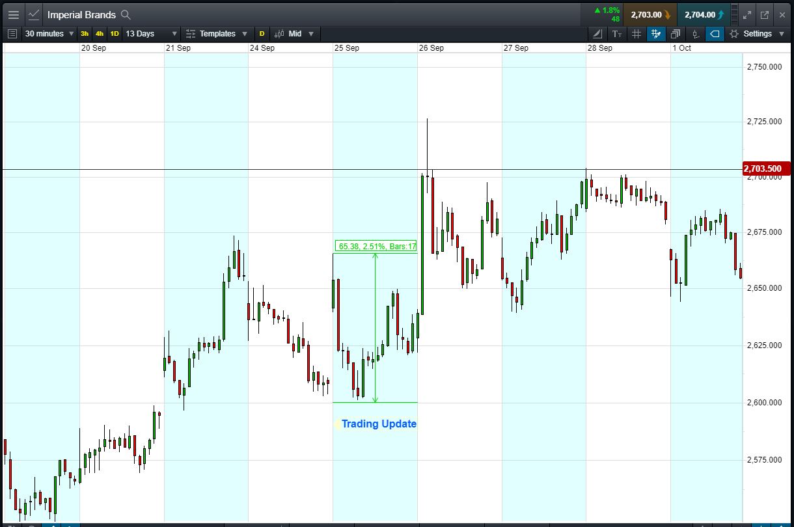The height and width of the screenshot is (527, 794).
Task: Click the 28 Sep date axis label
Action: point(600,48)
